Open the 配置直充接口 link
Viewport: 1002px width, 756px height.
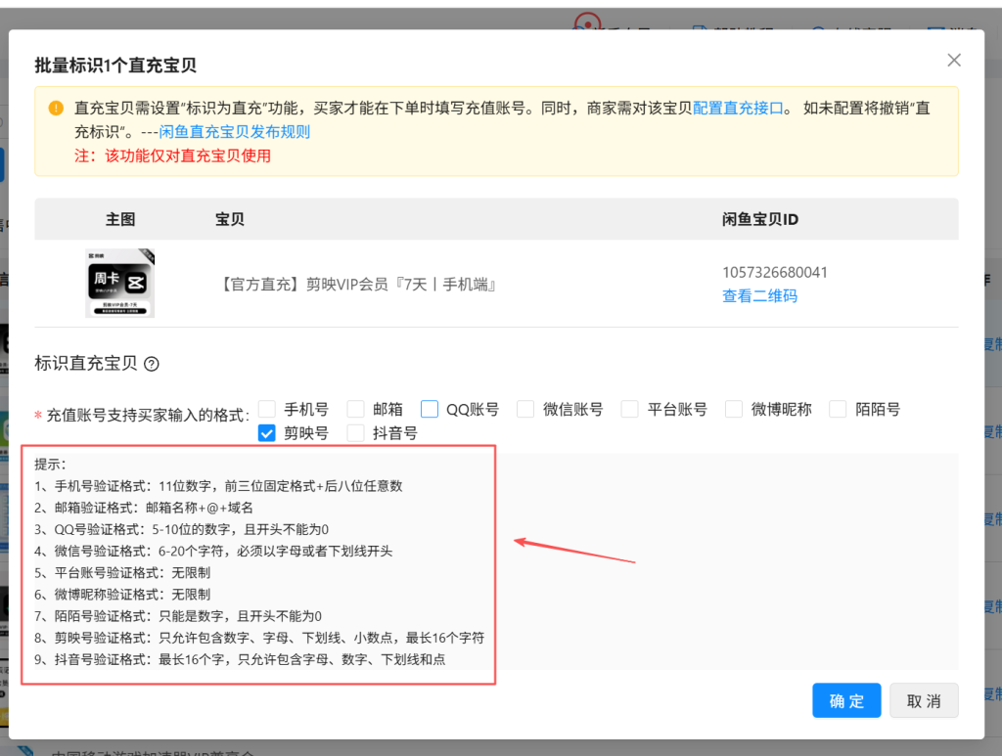click(x=738, y=108)
